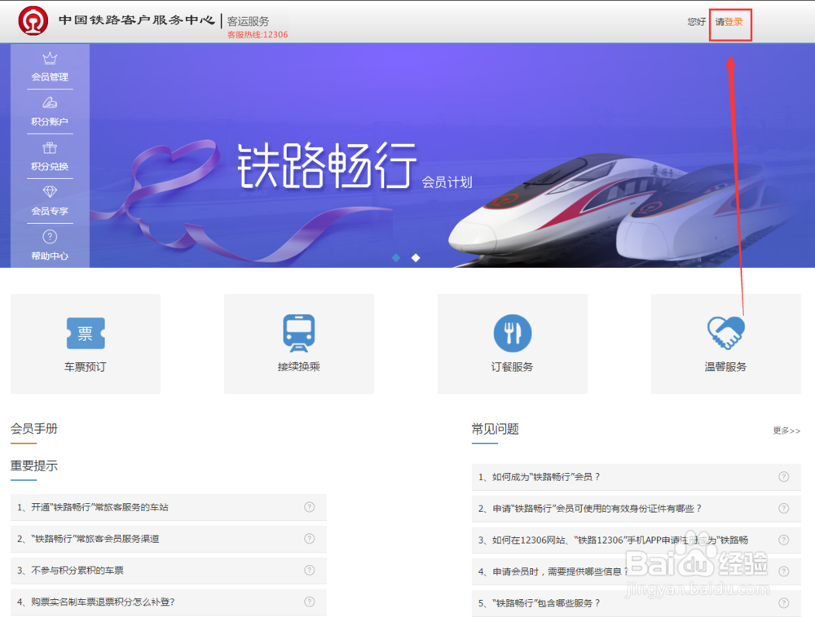
Task: Click the 订餐服务 fork and knife icon
Action: (513, 333)
